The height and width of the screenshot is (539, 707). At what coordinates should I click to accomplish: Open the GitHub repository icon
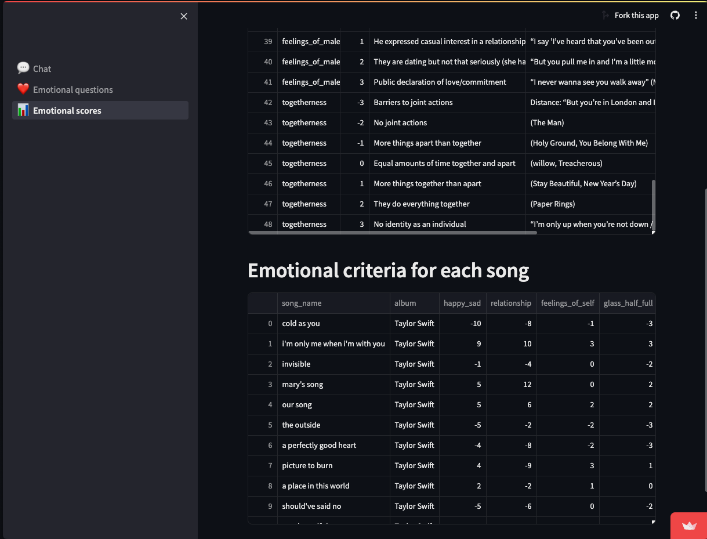[x=675, y=16]
